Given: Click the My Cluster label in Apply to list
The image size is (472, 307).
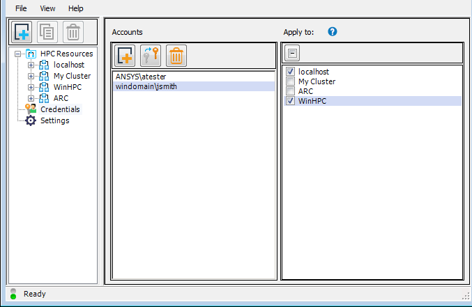Looking at the screenshot, I should click(317, 81).
